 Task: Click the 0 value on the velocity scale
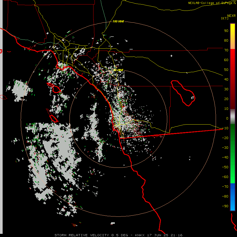(227, 118)
